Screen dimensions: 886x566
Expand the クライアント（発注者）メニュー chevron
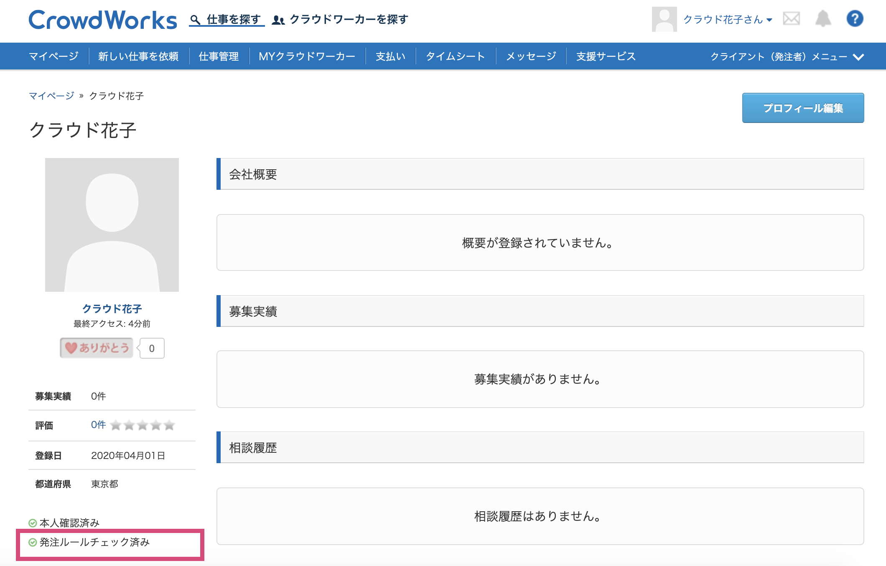(858, 57)
